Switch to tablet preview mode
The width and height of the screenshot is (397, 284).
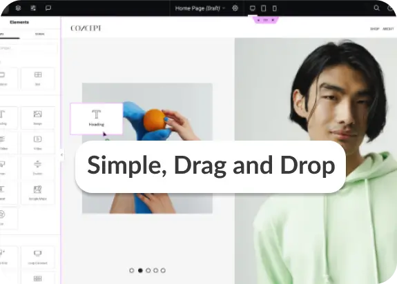click(x=264, y=8)
